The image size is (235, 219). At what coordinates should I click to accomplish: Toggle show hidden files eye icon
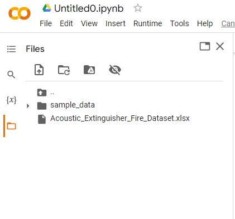coord(115,70)
